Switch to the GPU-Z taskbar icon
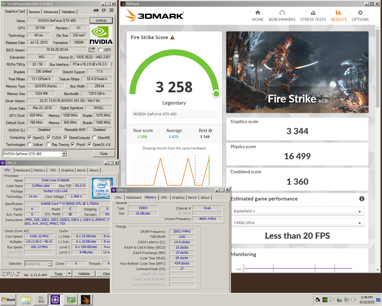 71,300
